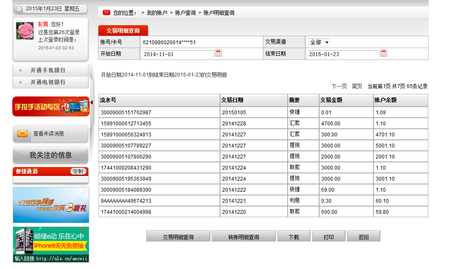
Task: Open the start date calendar picker icon
Action: click(218, 53)
